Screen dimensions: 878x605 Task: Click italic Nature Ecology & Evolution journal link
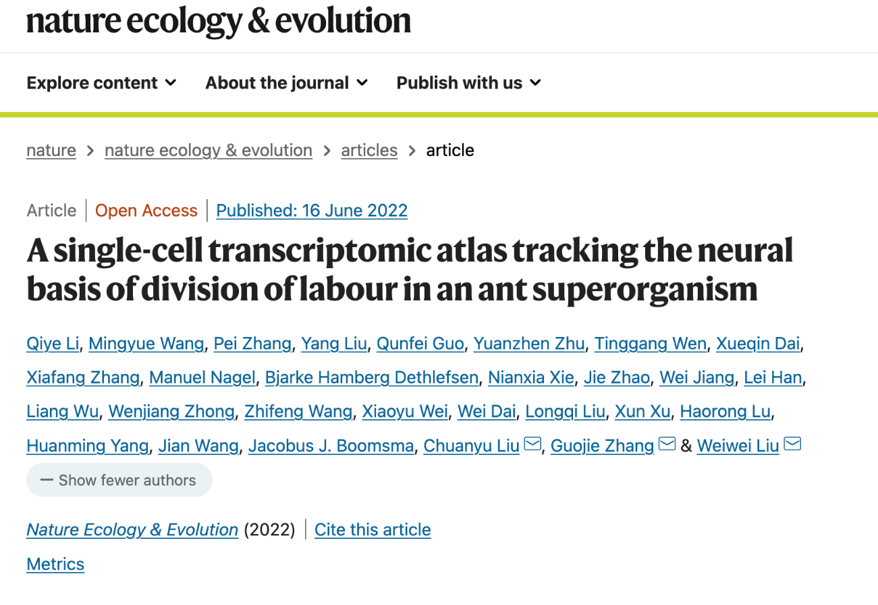[132, 529]
